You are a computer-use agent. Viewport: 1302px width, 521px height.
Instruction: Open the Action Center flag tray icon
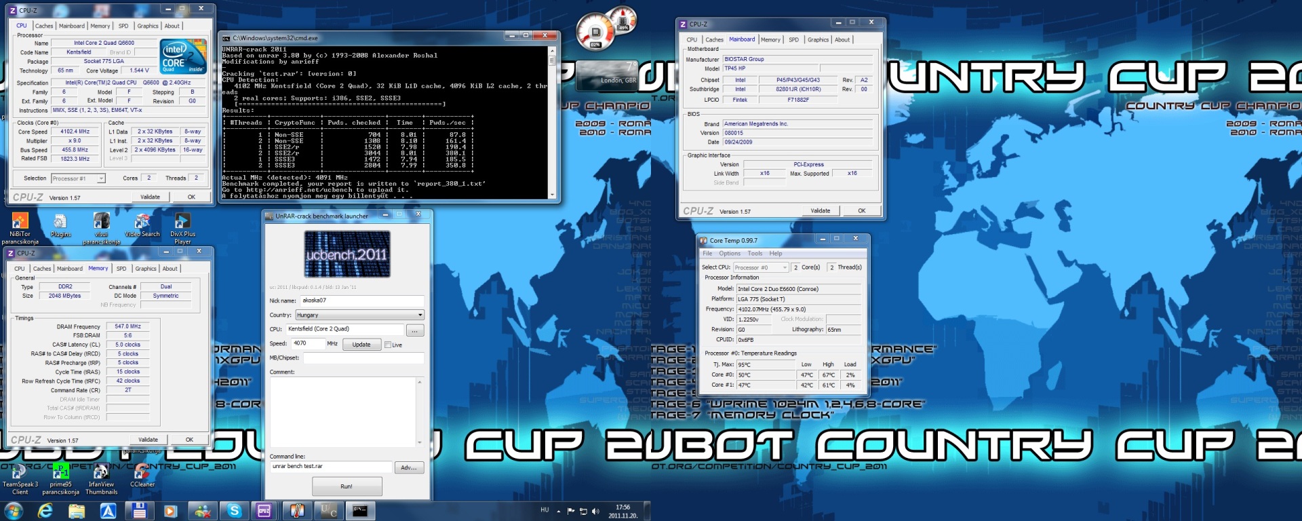click(x=571, y=511)
